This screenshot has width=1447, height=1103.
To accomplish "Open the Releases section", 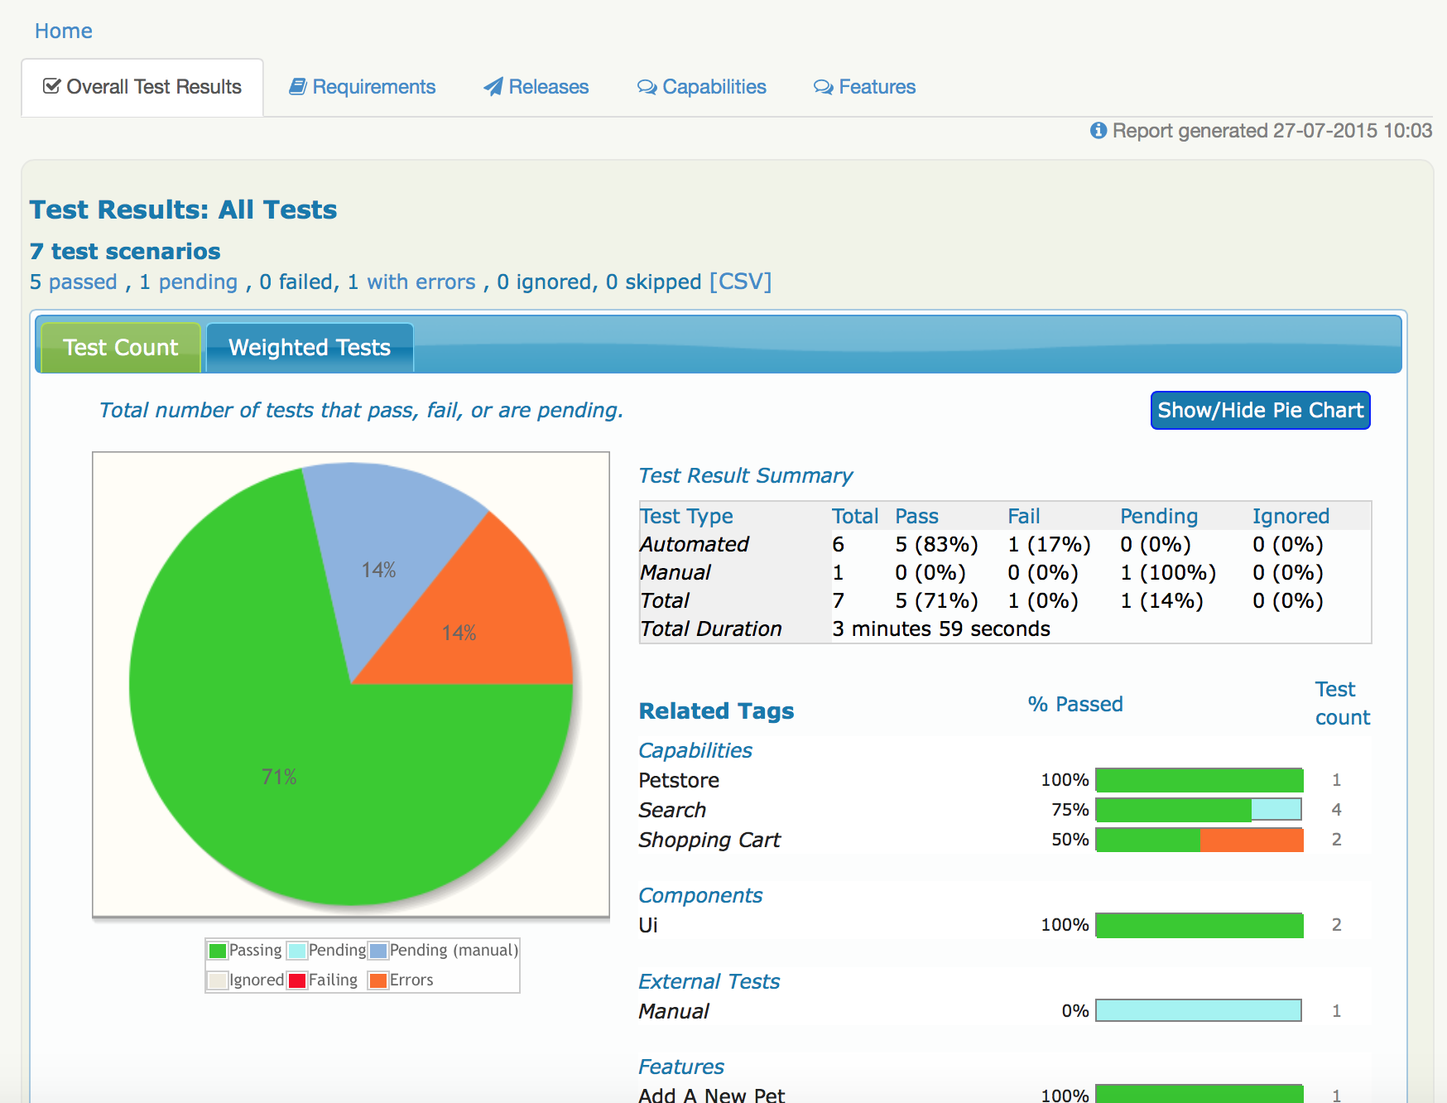I will [548, 86].
